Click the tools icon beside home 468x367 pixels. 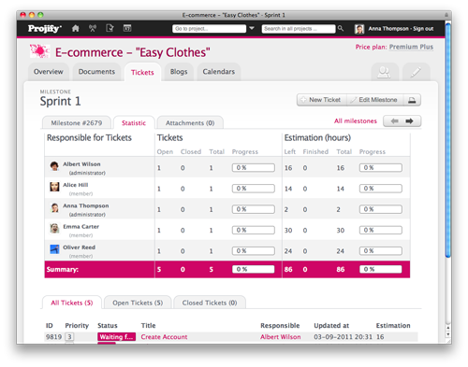point(93,29)
